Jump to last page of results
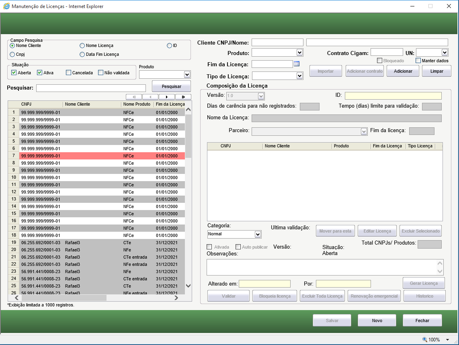Screen dimensions: 459x345 click(x=183, y=97)
